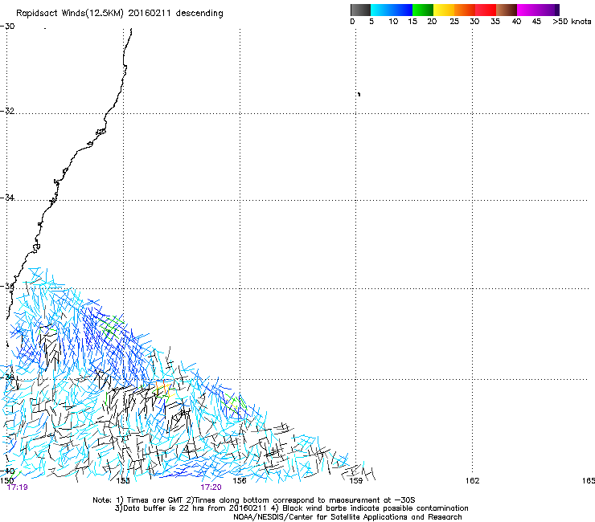Click the '-34' latitude label
Screen dimensions: 595x522
point(7,198)
